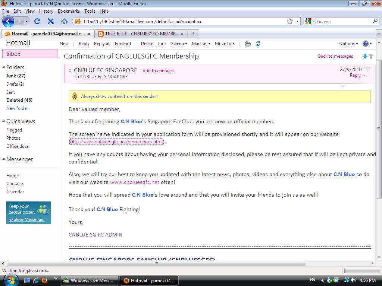Delete this message
The width and height of the screenshot is (382, 286).
(147, 44)
